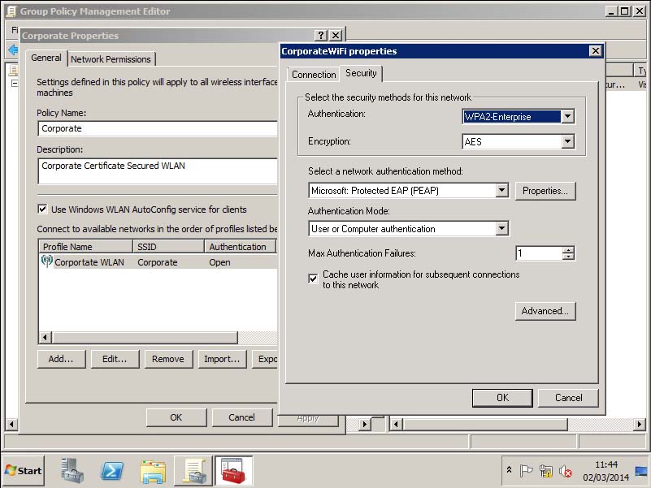Open the Authentication Mode dropdown

501,228
